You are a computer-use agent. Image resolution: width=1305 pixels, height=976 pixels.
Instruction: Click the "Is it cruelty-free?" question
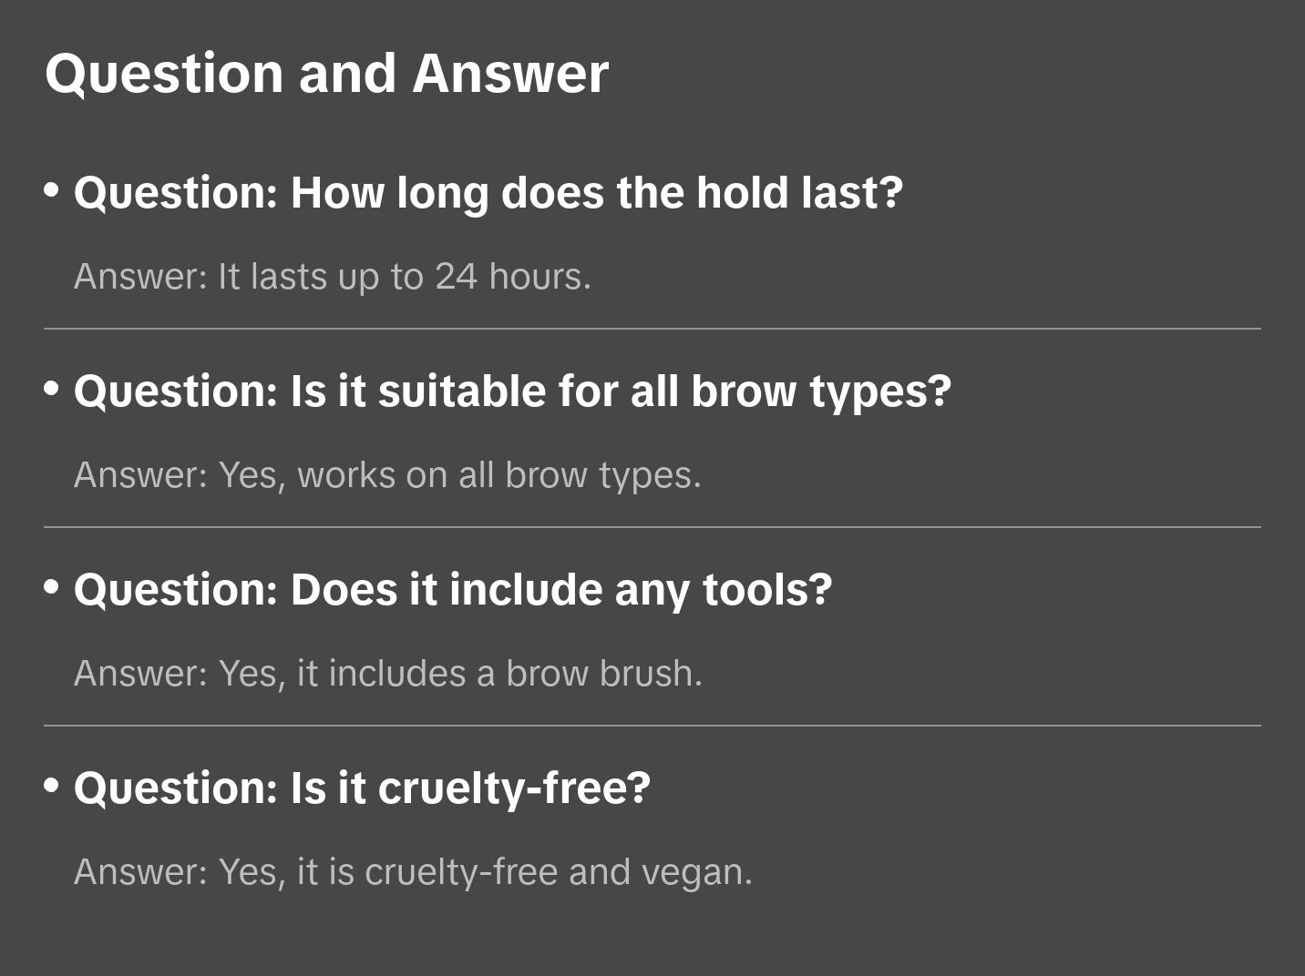pyautogui.click(x=362, y=788)
